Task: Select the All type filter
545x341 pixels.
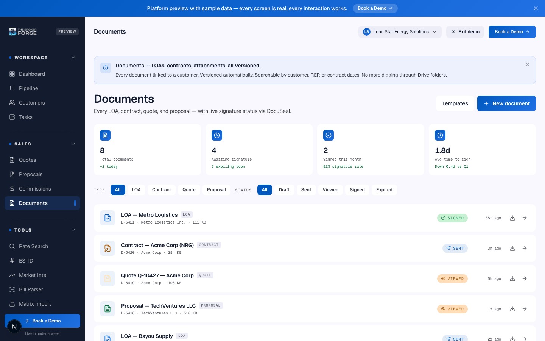Action: click(x=118, y=190)
